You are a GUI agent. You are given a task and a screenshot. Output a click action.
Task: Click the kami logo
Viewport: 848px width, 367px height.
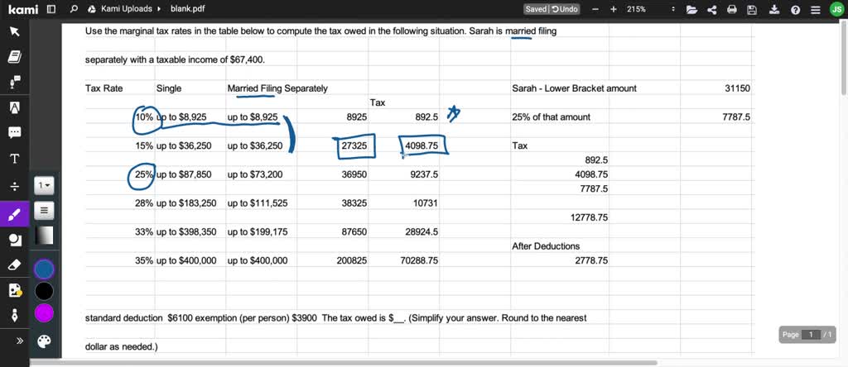[x=22, y=9]
